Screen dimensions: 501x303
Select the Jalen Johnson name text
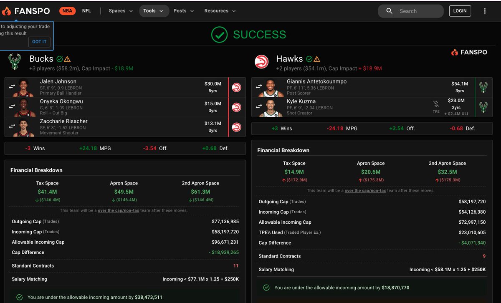tap(58, 81)
